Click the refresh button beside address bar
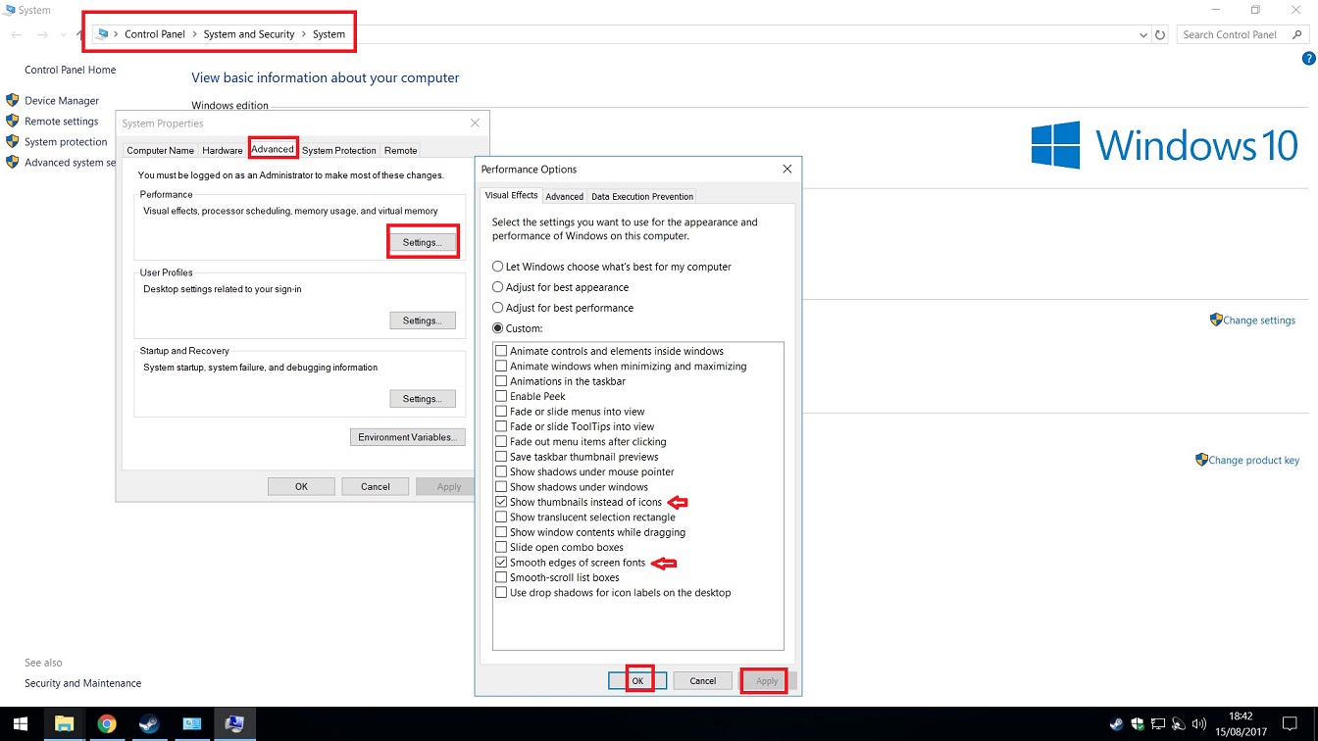Image resolution: width=1318 pixels, height=741 pixels. [x=1160, y=34]
